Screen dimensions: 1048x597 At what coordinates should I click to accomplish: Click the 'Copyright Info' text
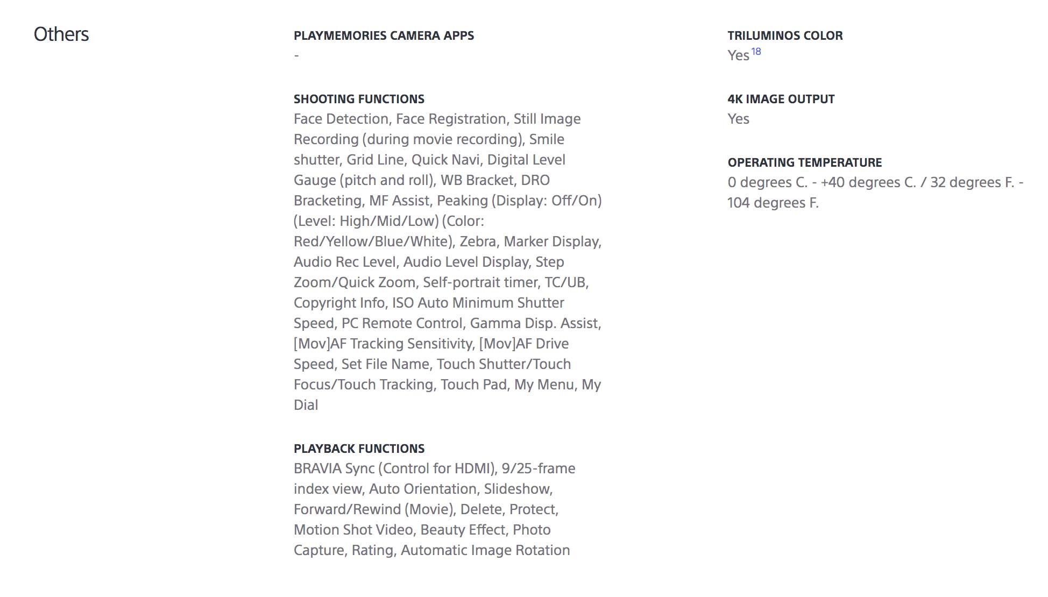click(339, 303)
